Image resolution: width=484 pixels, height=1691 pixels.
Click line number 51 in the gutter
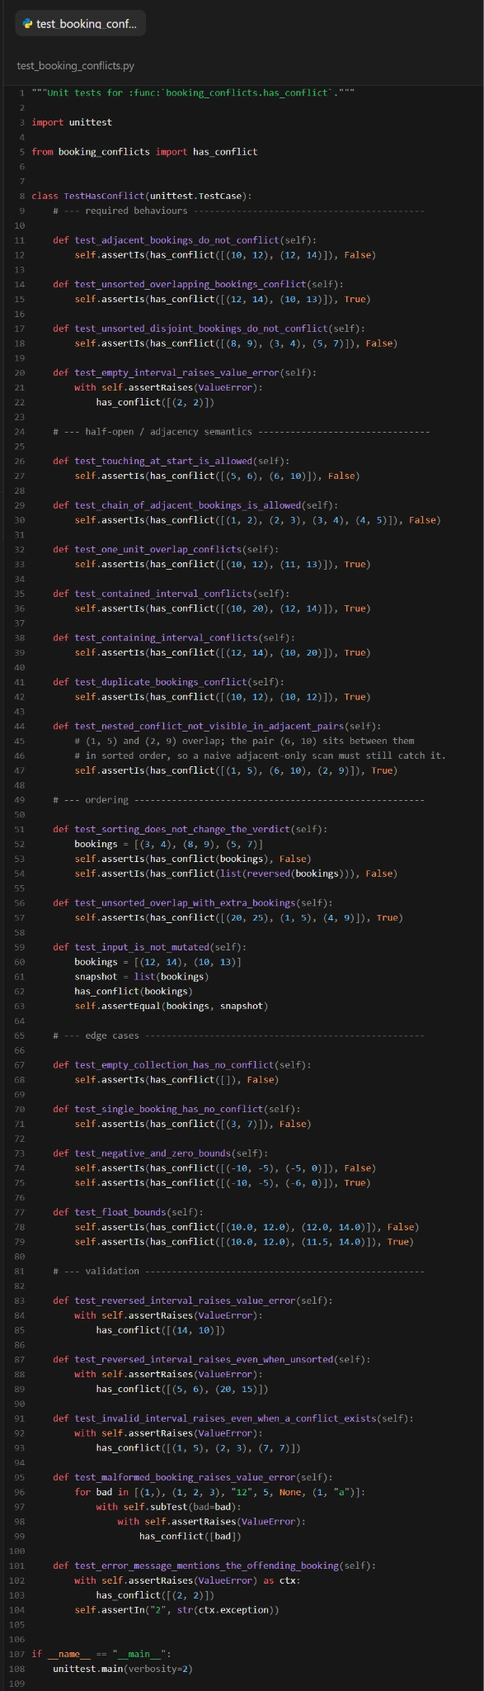[19, 829]
